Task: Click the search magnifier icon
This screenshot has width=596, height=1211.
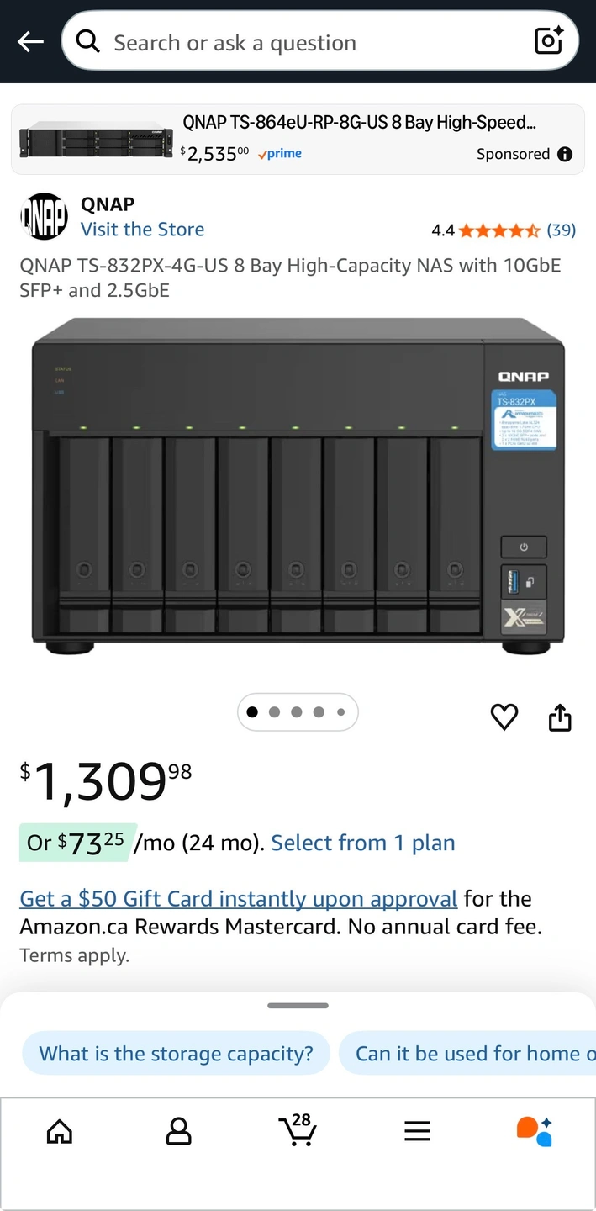Action: tap(88, 41)
